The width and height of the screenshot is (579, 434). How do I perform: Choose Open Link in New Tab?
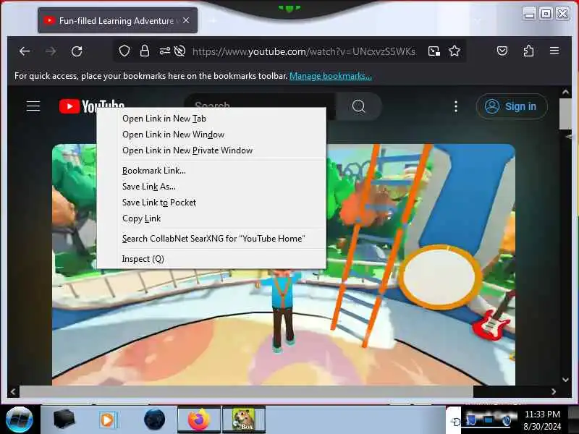(x=211, y=119)
